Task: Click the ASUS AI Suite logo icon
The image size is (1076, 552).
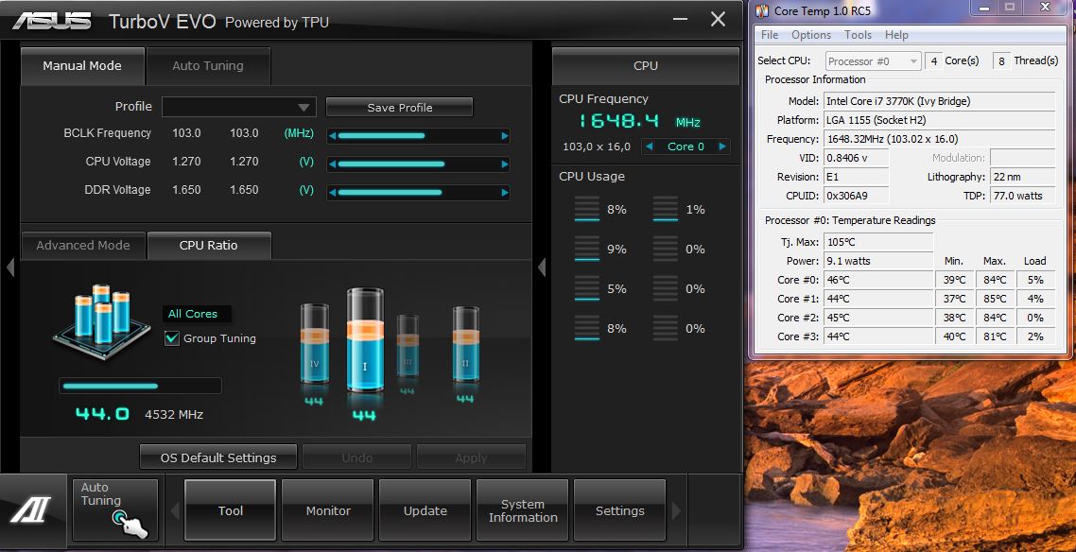Action: tap(31, 510)
